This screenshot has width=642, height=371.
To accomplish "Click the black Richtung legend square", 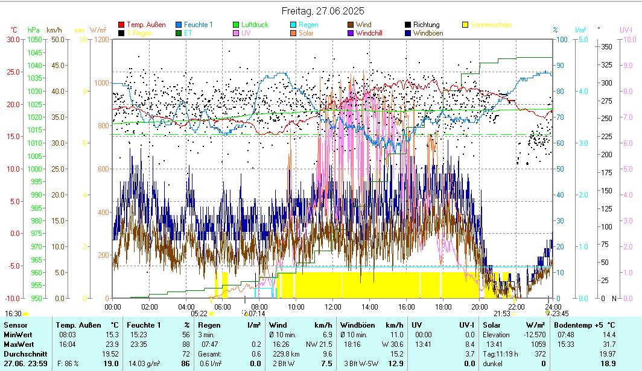I will 408,25.
